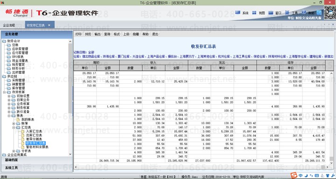This screenshot has width=336, height=179.
Task: Expand the 跌价准备 node
Action: pos(9,112)
